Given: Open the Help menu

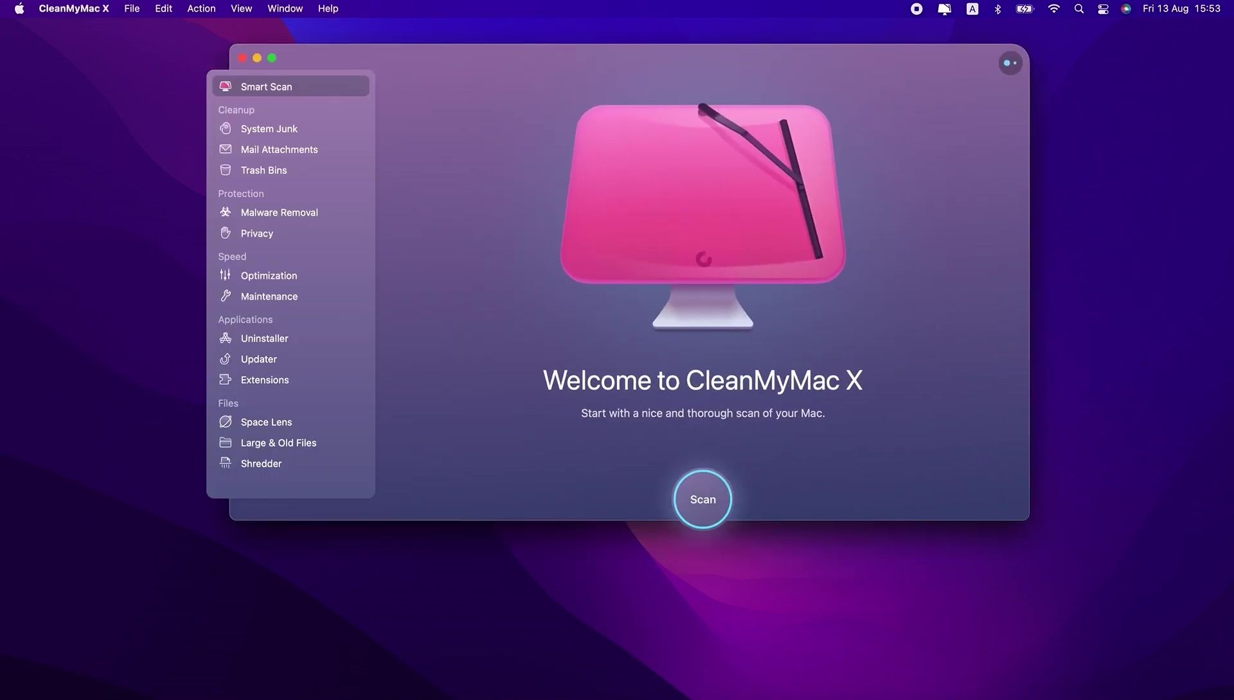Looking at the screenshot, I should click(x=328, y=8).
